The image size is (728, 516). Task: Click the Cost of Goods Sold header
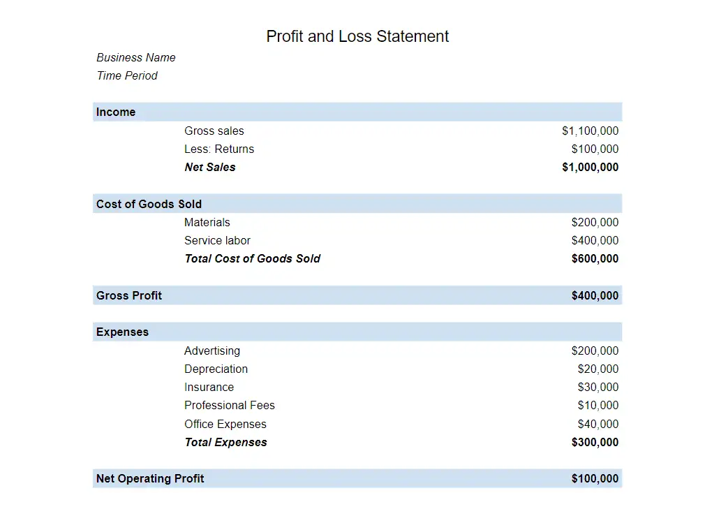(149, 204)
